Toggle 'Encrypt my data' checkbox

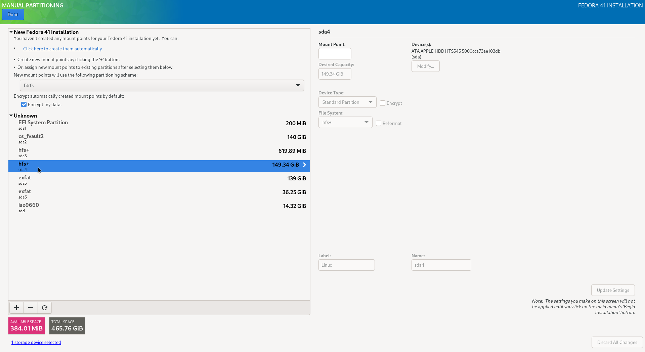(x=24, y=104)
